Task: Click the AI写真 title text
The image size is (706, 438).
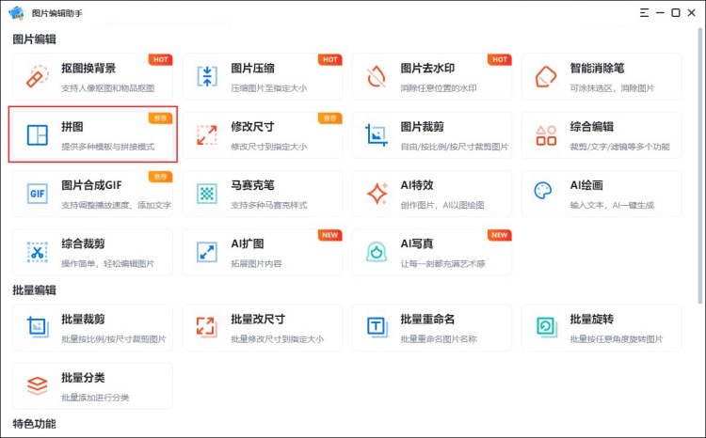Action: click(417, 244)
